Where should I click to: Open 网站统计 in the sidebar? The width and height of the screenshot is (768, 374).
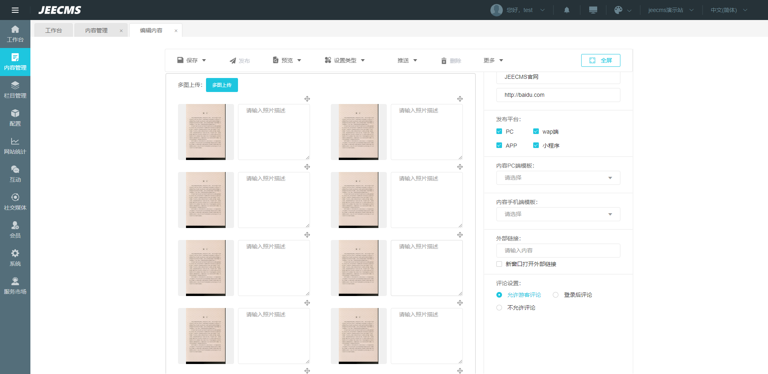point(15,146)
